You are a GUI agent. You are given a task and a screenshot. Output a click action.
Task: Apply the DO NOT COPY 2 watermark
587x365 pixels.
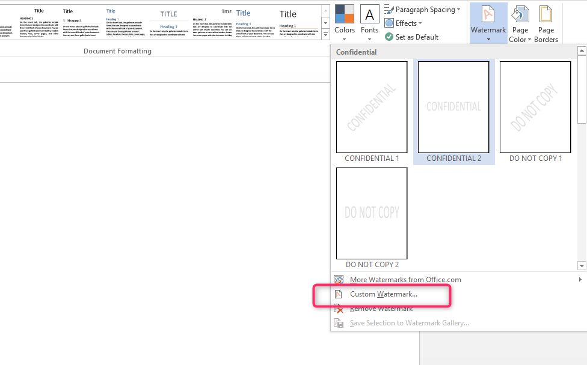pos(371,213)
